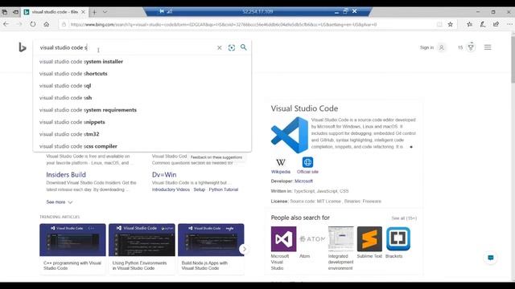Image resolution: width=515 pixels, height=289 pixels.
Task: Open the Favorites hub icon
Action: pyautogui.click(x=470, y=24)
